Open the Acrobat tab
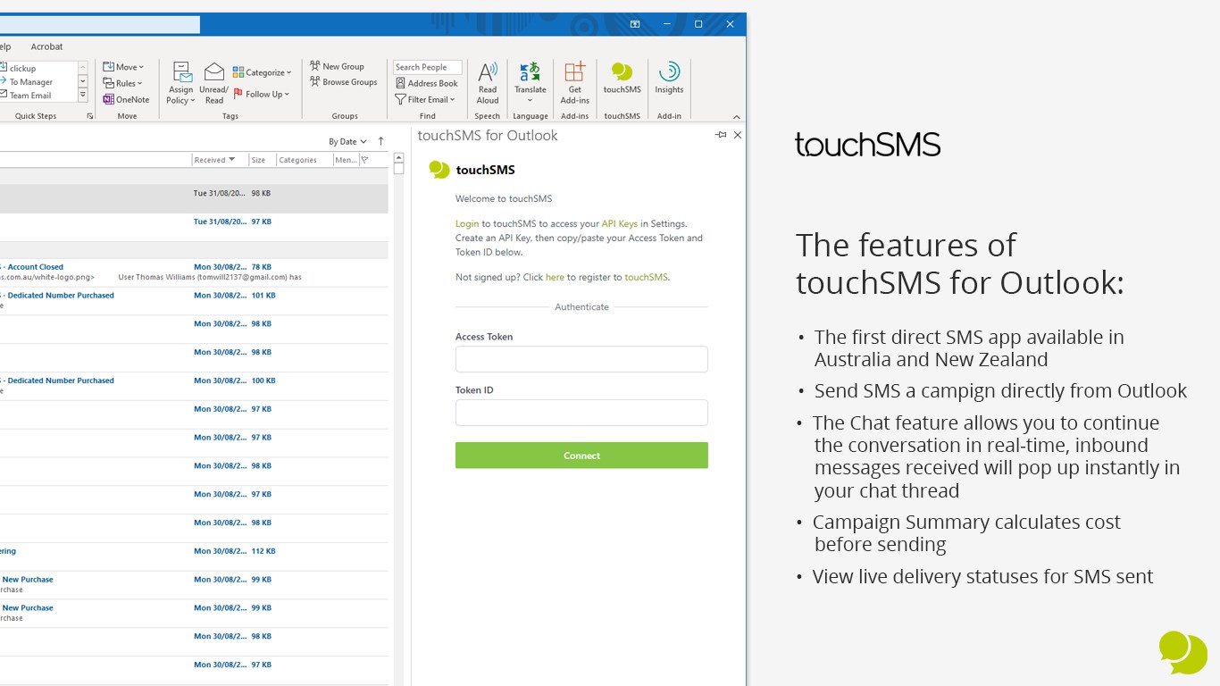Viewport: 1220px width, 686px height. (x=46, y=46)
